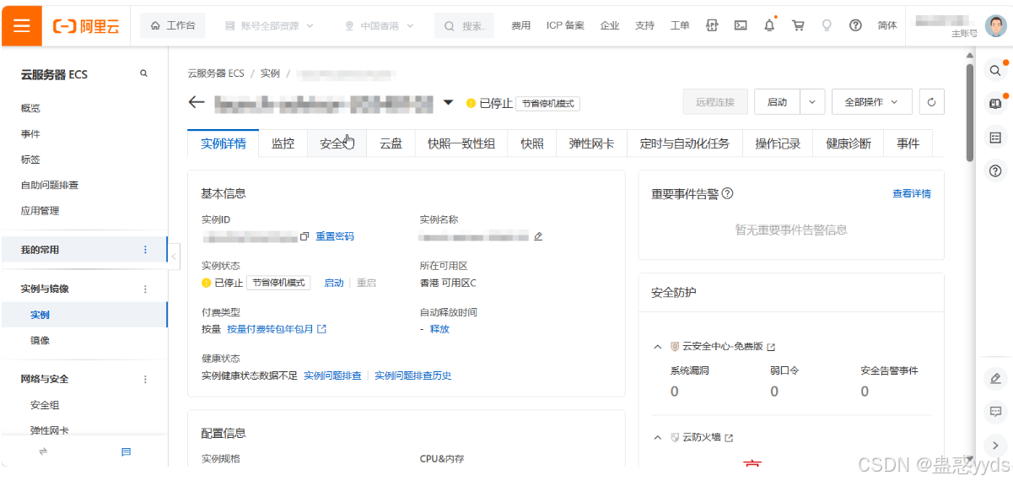Open the right sidebar toolbox icon

tap(995, 104)
